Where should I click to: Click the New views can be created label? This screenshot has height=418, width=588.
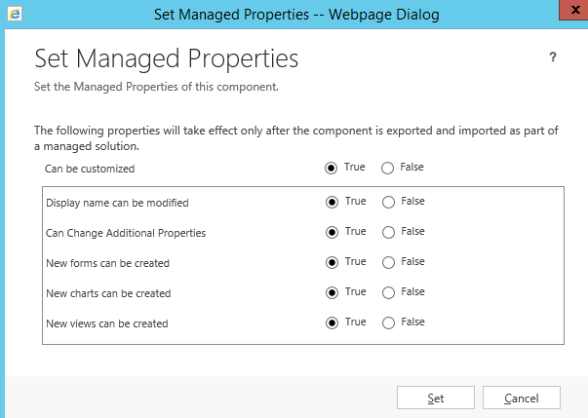107,323
